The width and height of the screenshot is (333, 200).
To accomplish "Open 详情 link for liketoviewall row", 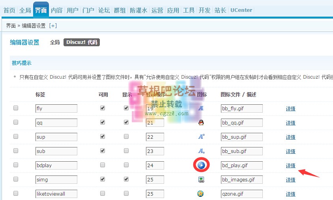I will pyautogui.click(x=290, y=194).
